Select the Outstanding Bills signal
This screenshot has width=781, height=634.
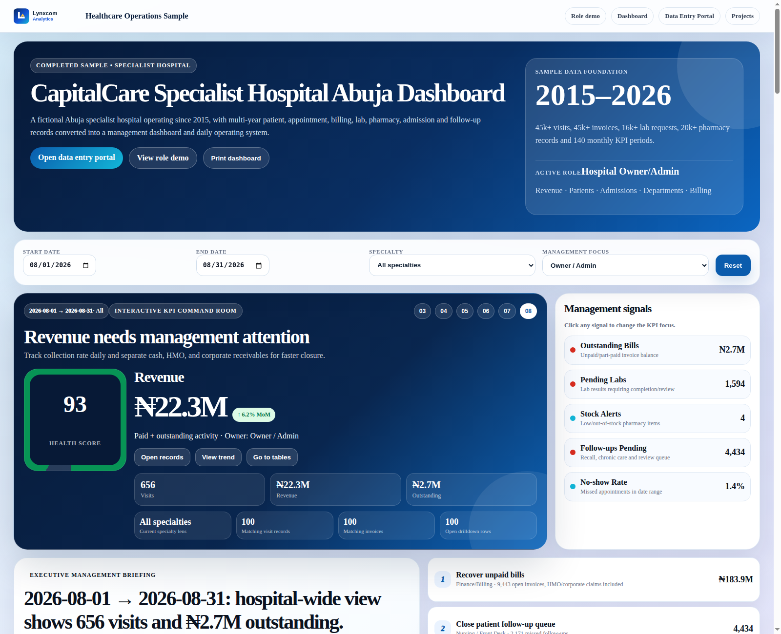(657, 350)
